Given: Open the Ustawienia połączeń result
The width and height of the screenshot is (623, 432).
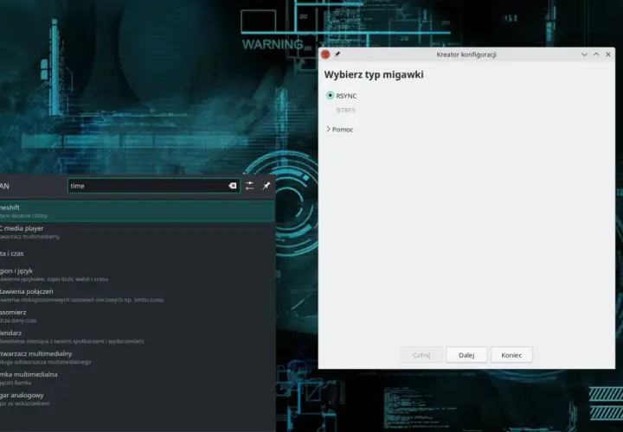Looking at the screenshot, I should 137,295.
